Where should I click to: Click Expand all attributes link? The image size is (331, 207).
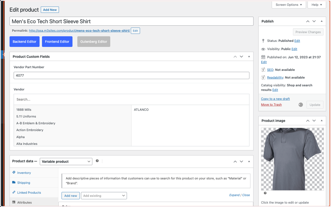[234, 195]
